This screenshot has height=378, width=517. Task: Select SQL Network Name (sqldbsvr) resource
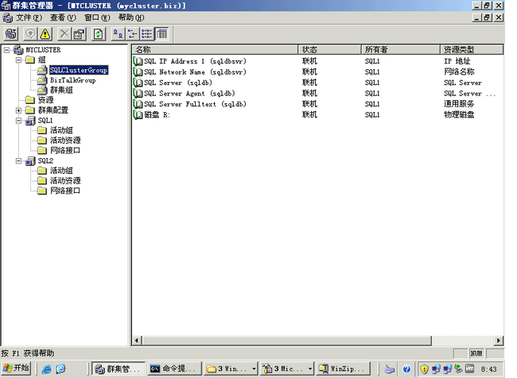(195, 71)
